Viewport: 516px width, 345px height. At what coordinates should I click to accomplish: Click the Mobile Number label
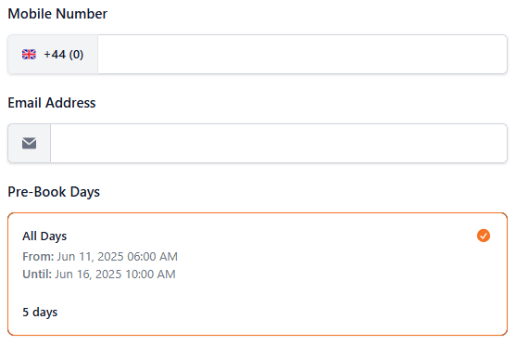(x=57, y=14)
